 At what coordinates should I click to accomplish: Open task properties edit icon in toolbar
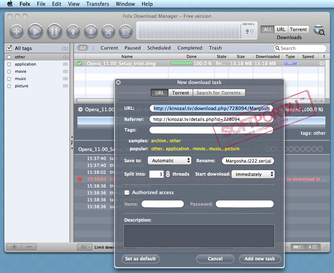[x=126, y=31]
